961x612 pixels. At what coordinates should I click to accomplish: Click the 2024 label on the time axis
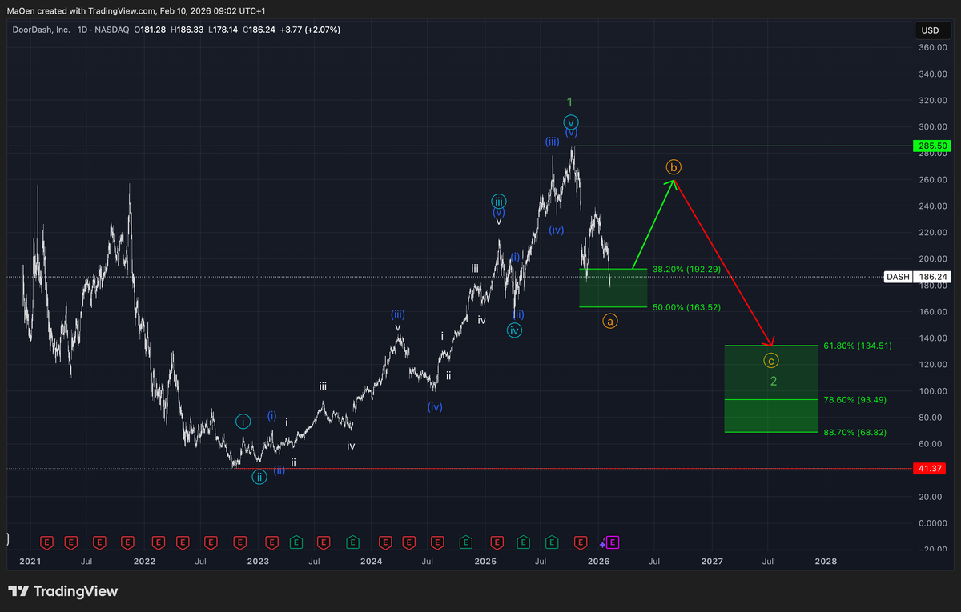(371, 562)
